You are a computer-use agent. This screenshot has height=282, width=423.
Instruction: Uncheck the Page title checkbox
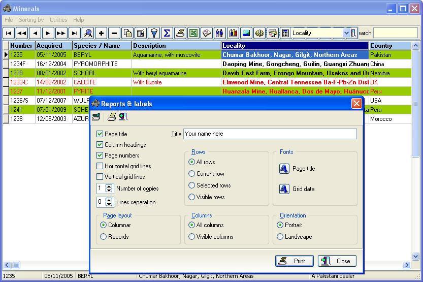coord(100,134)
